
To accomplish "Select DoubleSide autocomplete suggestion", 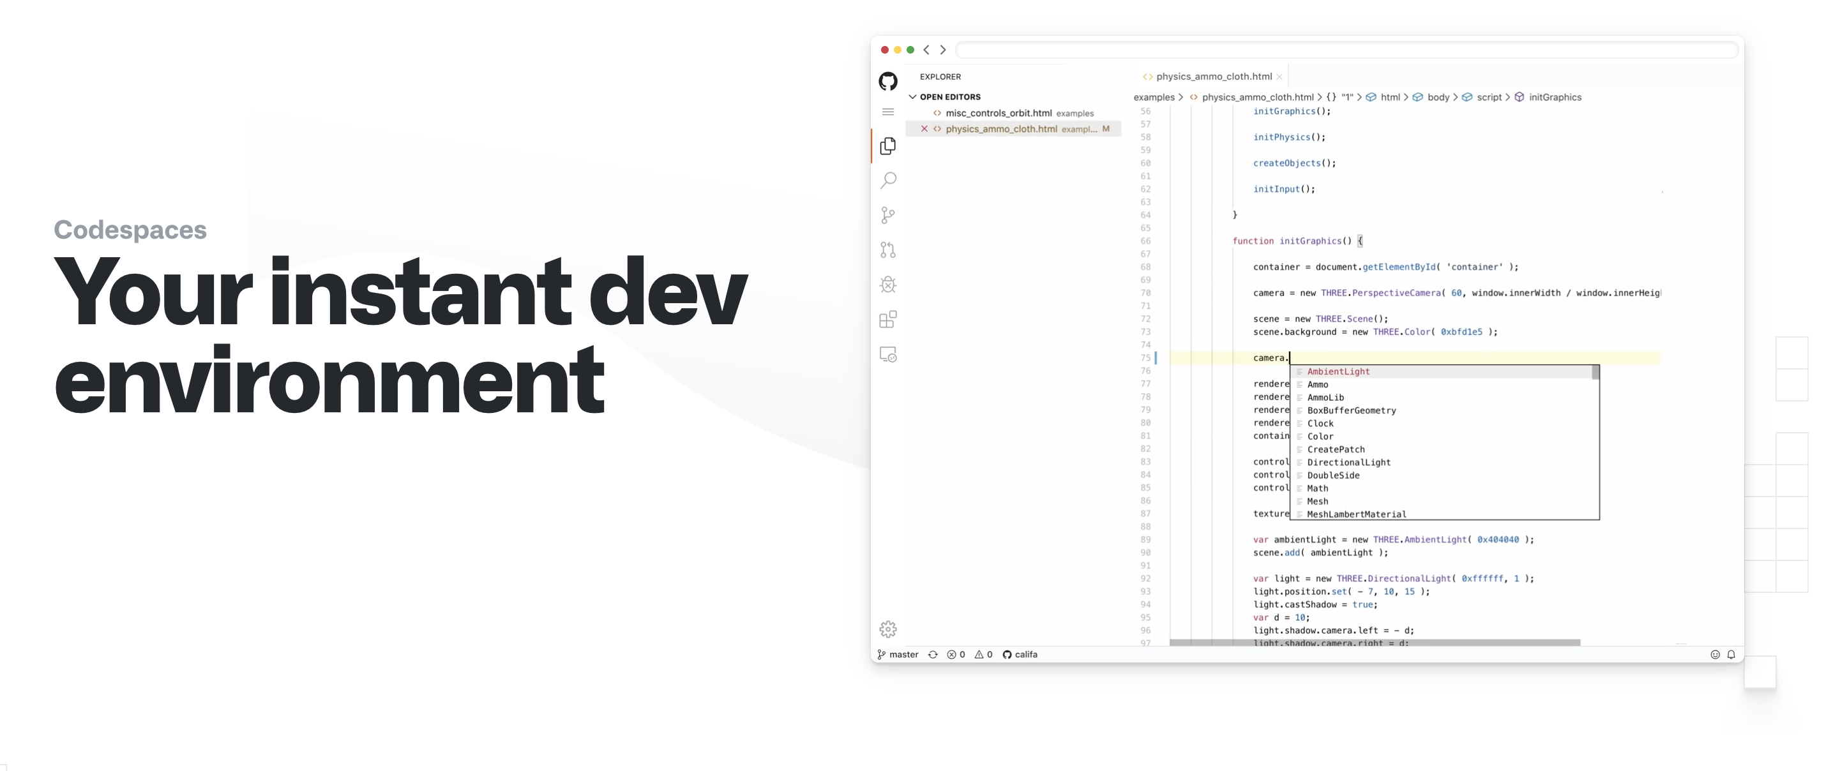I will 1442,475.
